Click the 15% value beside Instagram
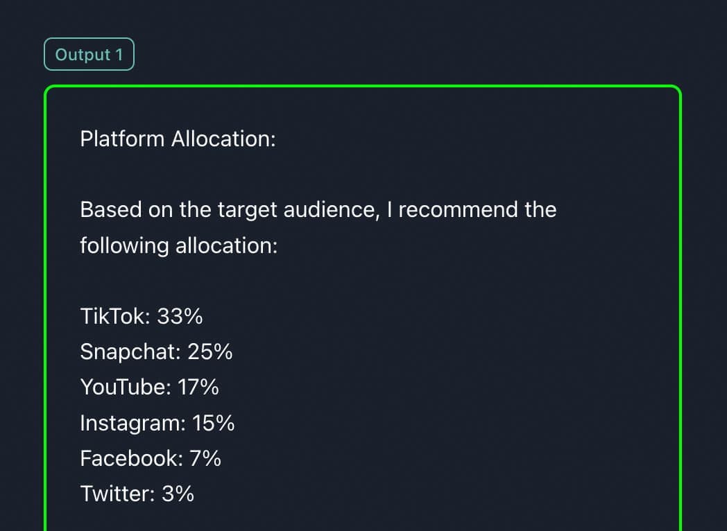The image size is (727, 531). pos(214,423)
